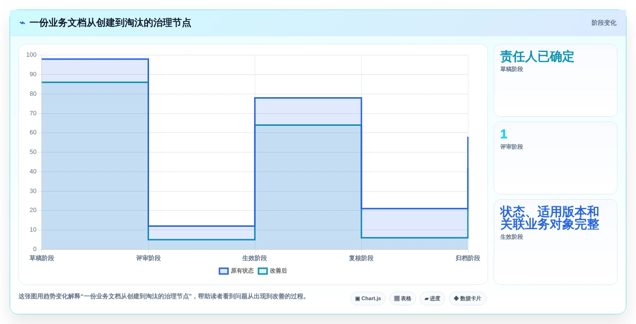This screenshot has height=324, width=636.
Task: Click the 0 y-axis tick label
Action: [35, 249]
